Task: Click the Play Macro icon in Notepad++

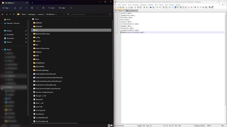Action: click(200, 7)
